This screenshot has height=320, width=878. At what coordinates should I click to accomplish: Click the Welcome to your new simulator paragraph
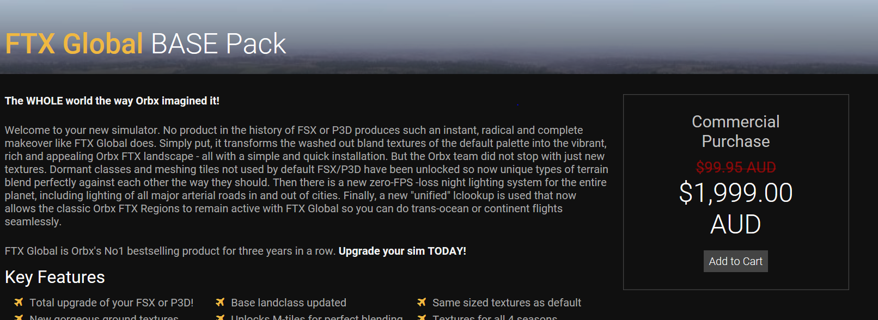point(305,176)
